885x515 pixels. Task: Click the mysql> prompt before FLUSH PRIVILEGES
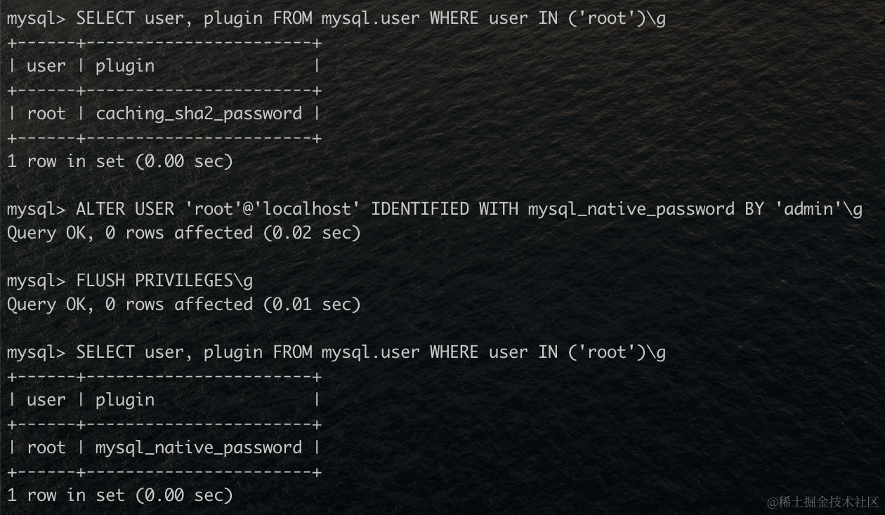point(36,281)
